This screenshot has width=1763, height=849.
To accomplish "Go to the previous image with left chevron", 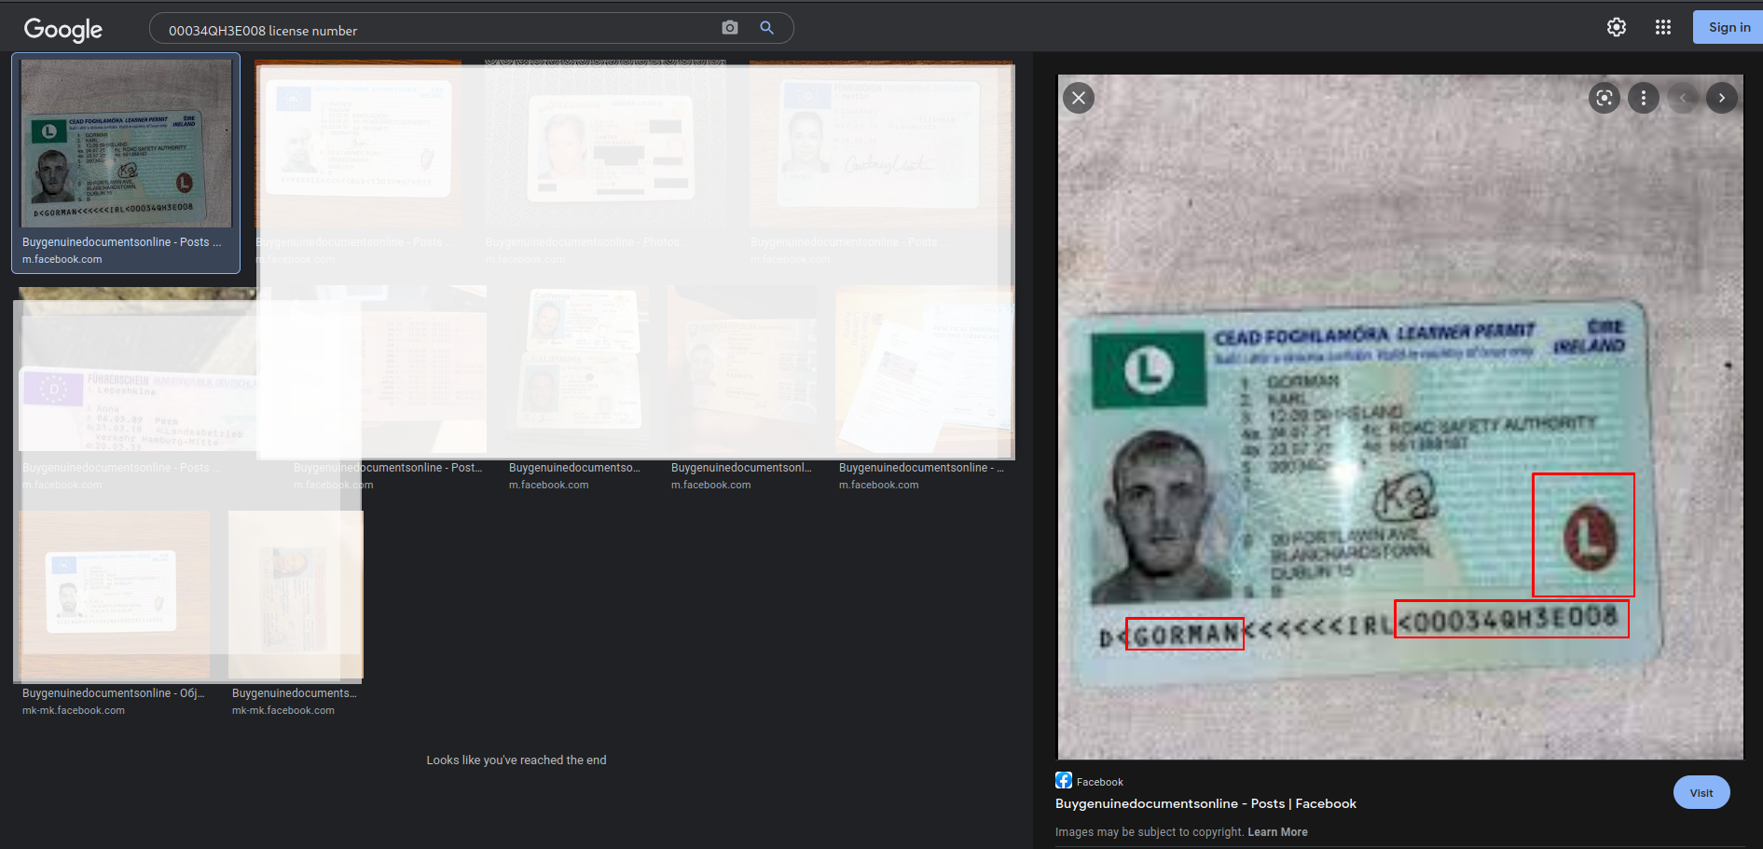I will pyautogui.click(x=1683, y=98).
